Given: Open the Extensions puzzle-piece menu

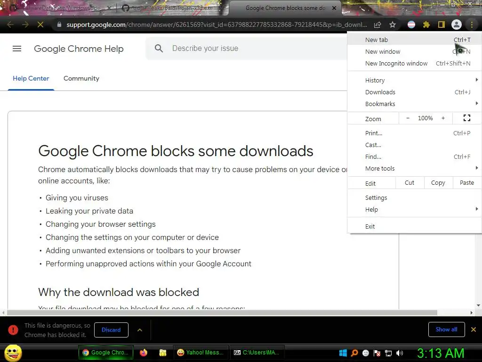Looking at the screenshot, I should pos(426,25).
